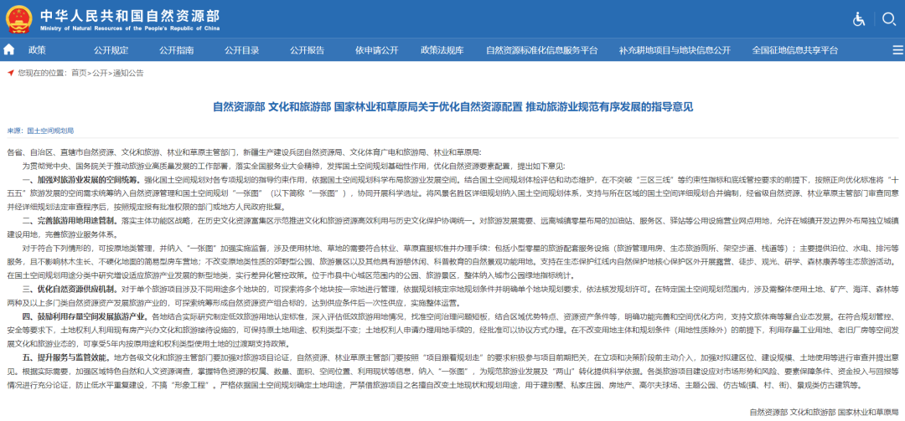905x421 pixels.
Task: Click 公开 in the breadcrumb
Action: point(100,73)
